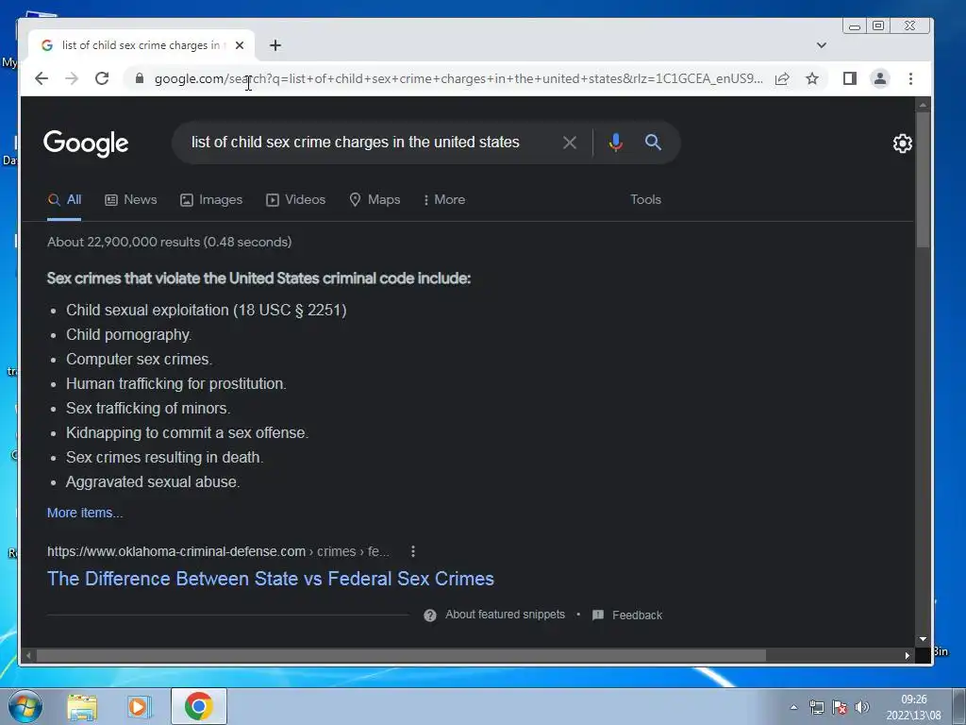
Task: Click the Google logo
Action: tap(86, 143)
